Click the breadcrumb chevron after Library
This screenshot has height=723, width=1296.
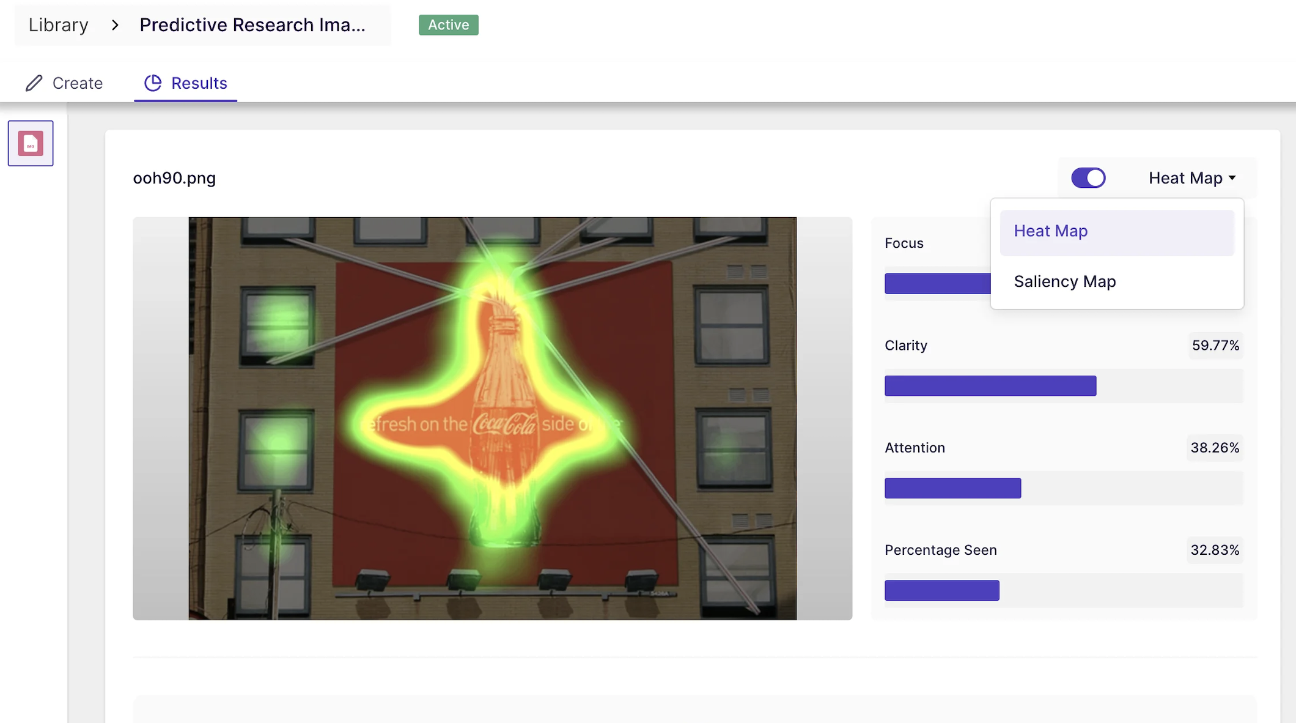(x=115, y=25)
